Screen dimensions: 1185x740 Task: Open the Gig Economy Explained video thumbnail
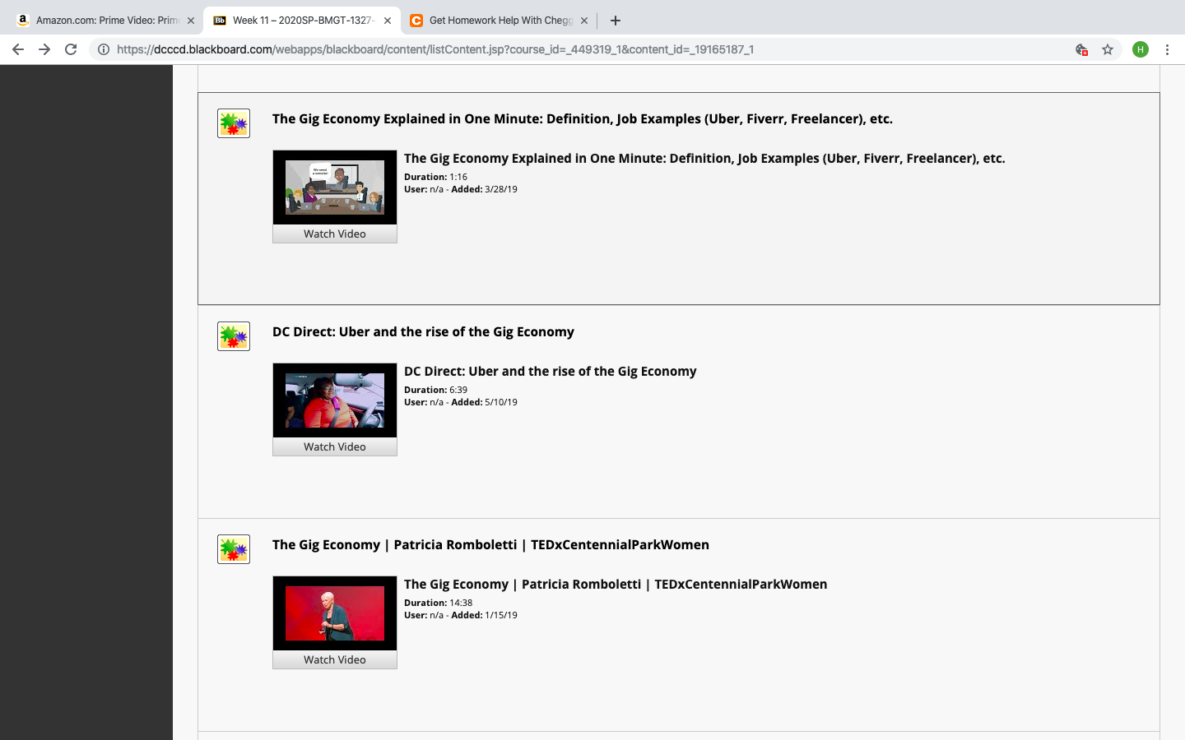(x=335, y=187)
